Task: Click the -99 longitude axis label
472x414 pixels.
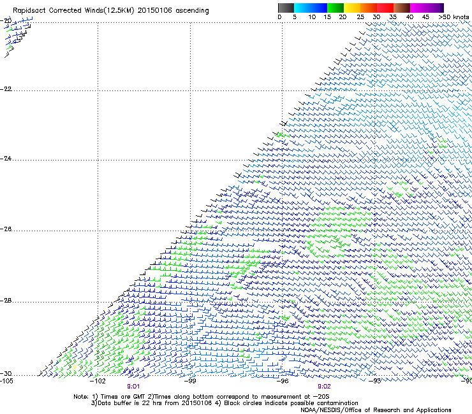Action: pos(190,382)
